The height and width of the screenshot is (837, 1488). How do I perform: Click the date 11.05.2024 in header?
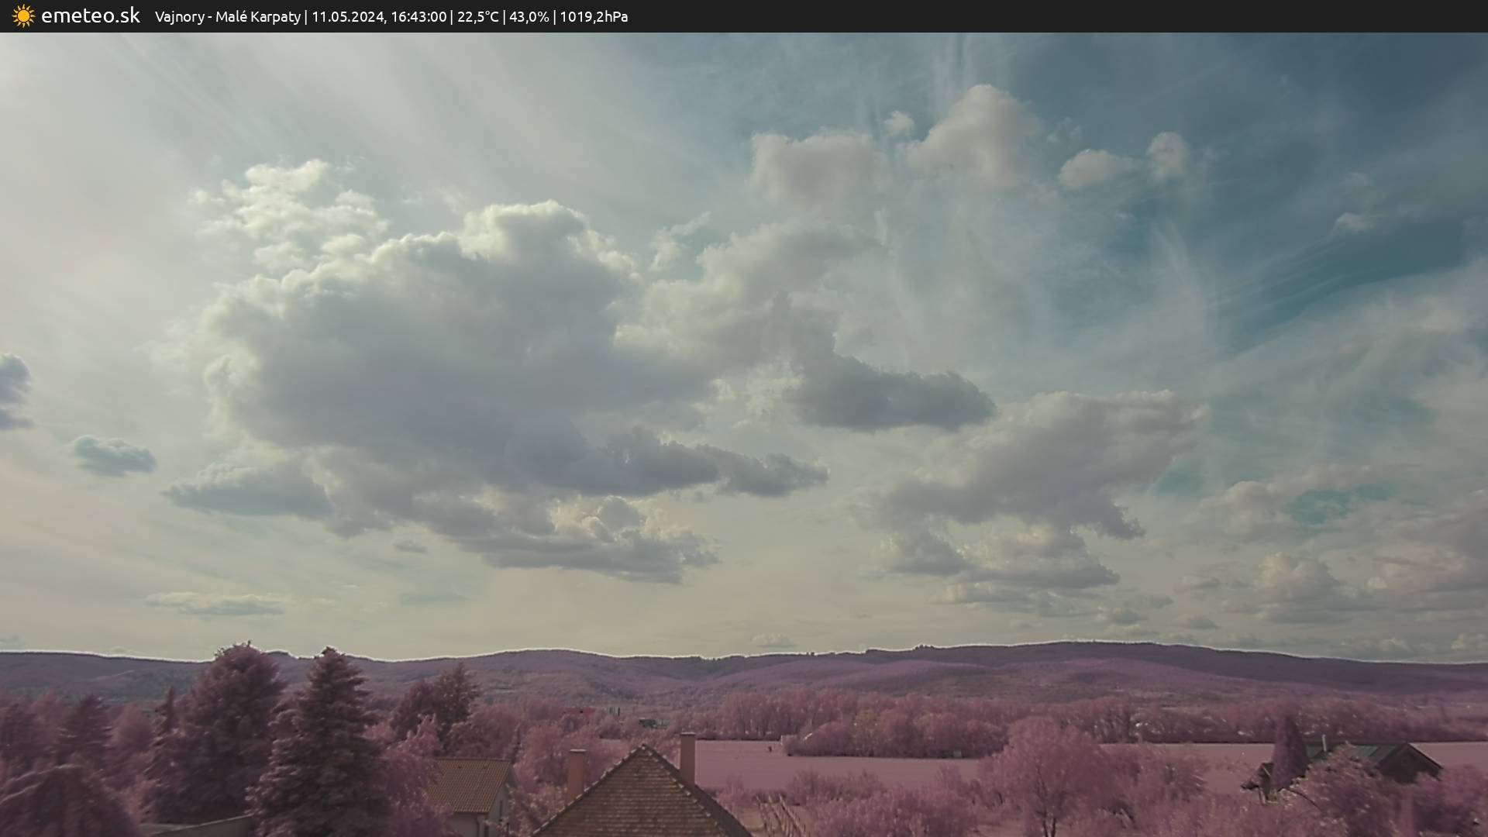[x=347, y=17]
